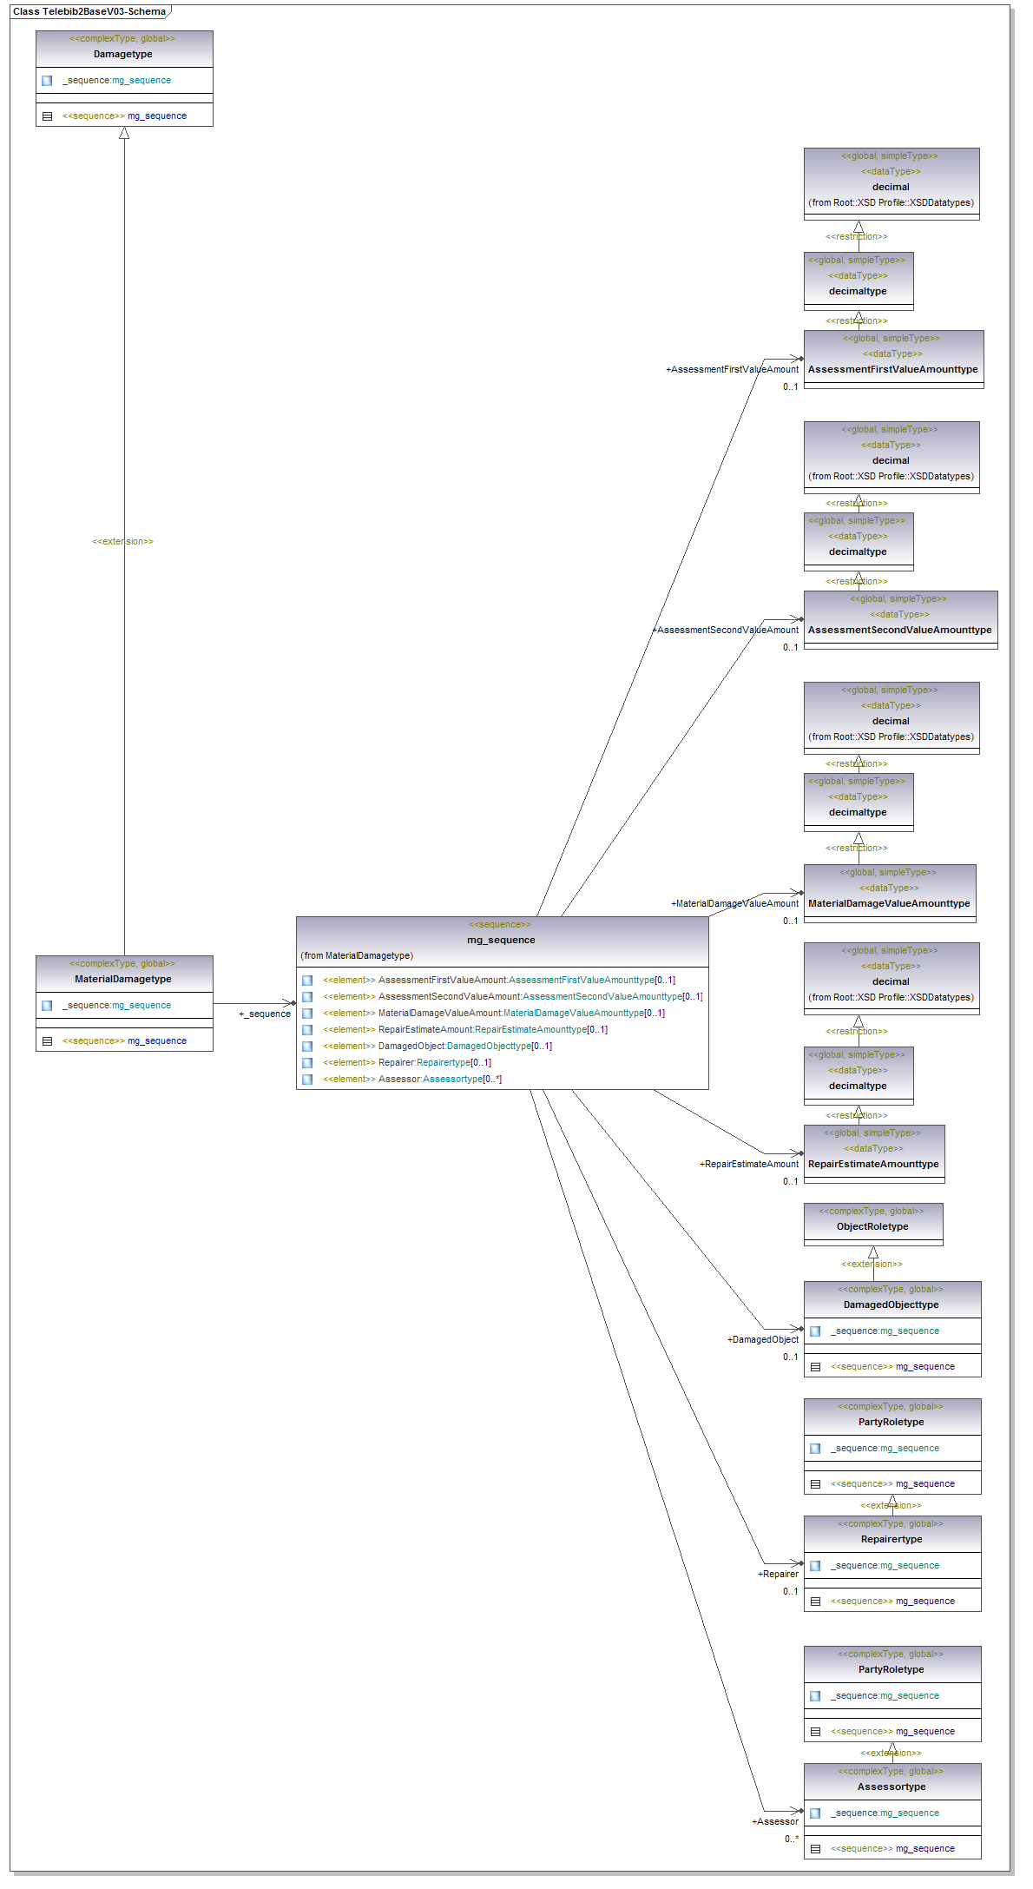Click the +_sequence association label
This screenshot has height=1889, width=1033.
coord(265,1014)
